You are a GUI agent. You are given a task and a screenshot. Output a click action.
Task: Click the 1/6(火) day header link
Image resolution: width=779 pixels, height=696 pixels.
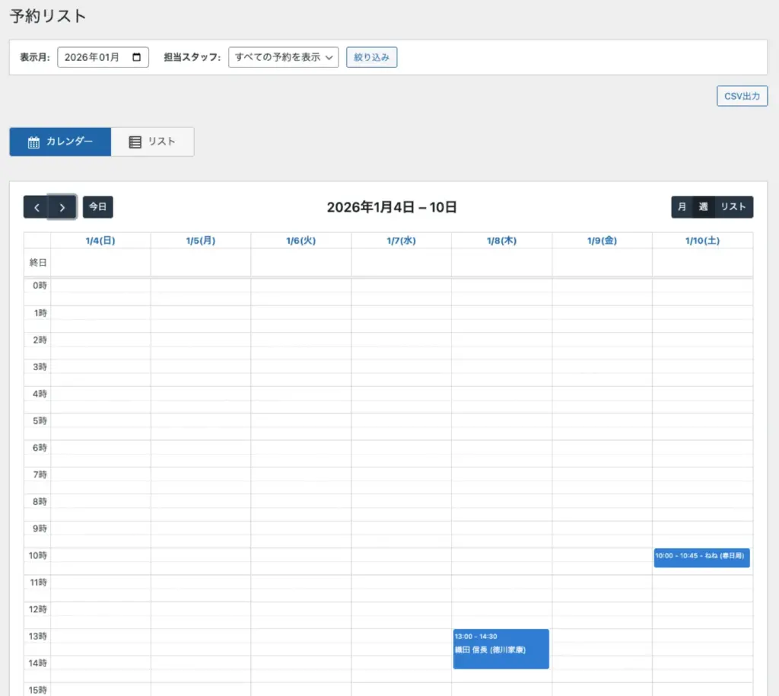coord(300,241)
